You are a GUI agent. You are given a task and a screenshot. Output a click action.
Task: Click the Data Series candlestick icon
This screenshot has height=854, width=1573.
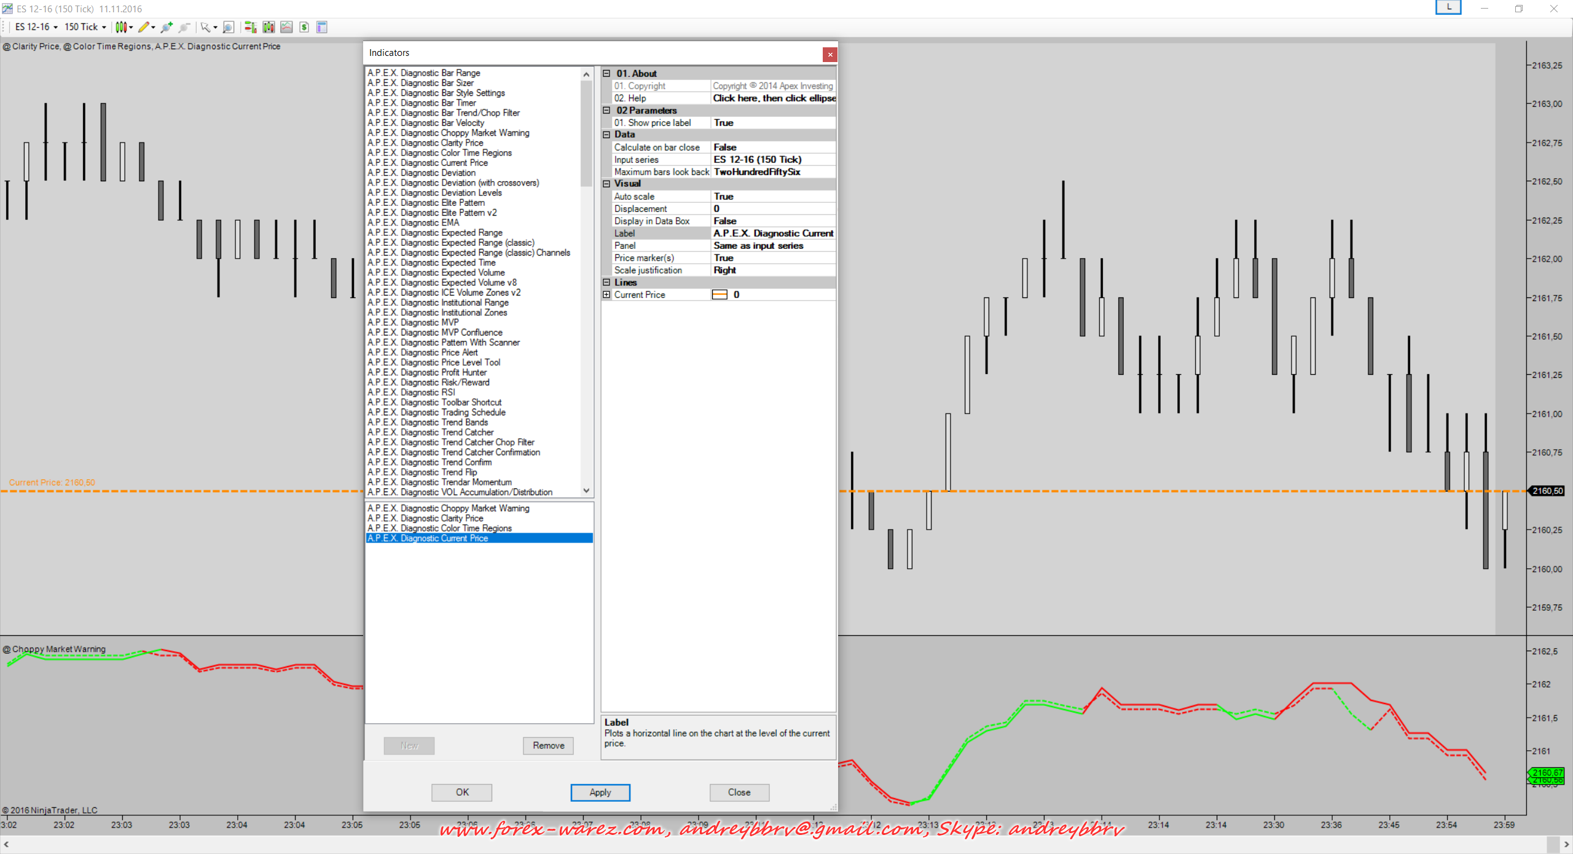coord(269,27)
